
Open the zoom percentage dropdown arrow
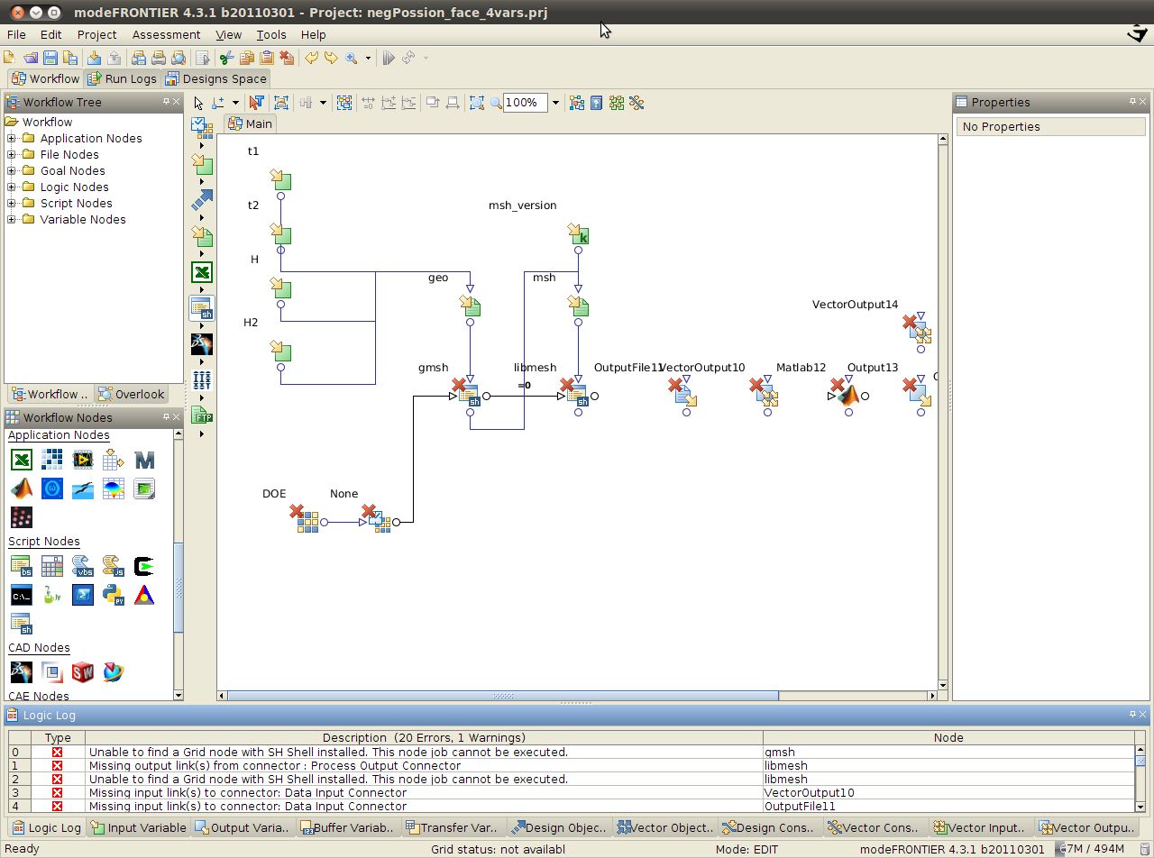click(555, 103)
